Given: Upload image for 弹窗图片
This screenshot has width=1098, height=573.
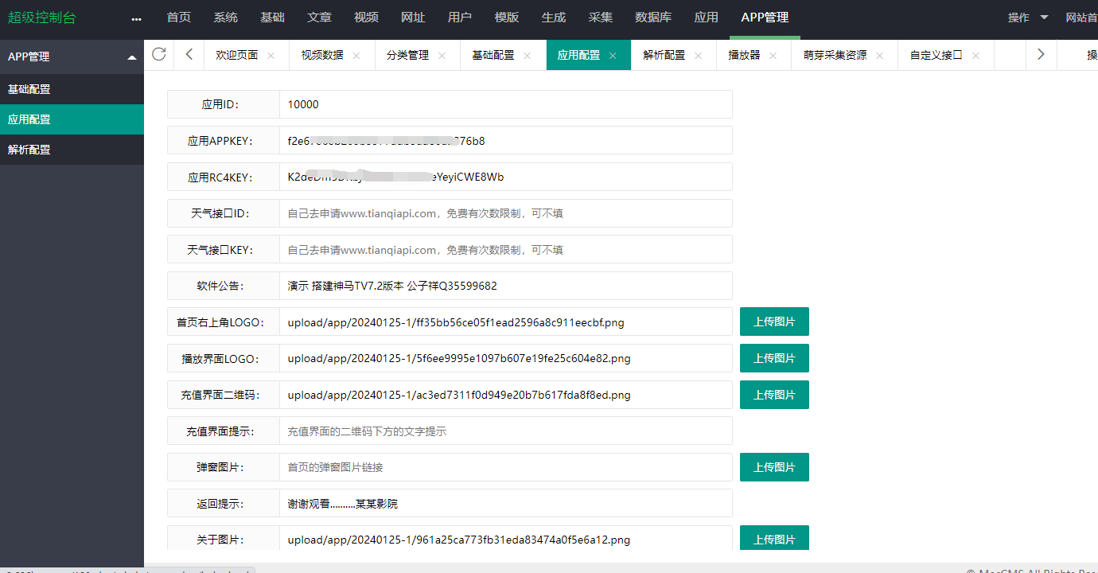Looking at the screenshot, I should point(774,467).
